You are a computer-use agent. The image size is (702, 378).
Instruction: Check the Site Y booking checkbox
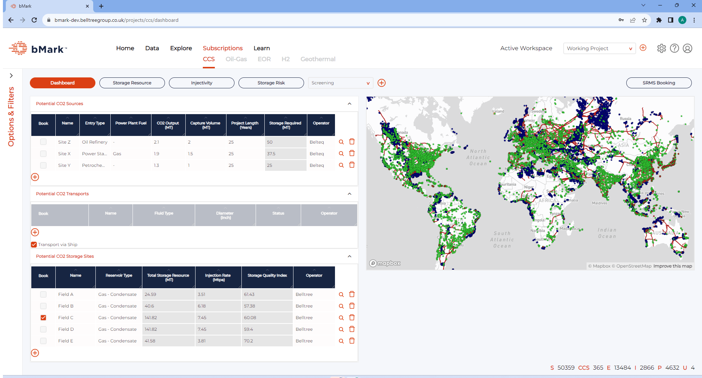43,165
